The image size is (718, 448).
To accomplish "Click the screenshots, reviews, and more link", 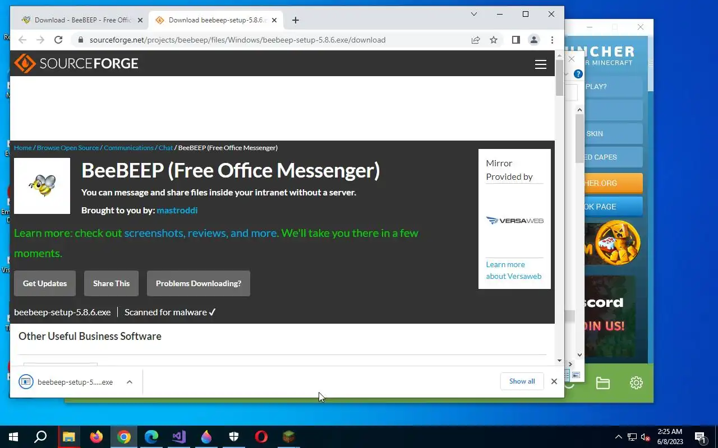I will [x=201, y=233].
